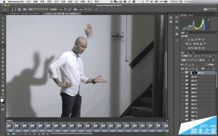The width and height of the screenshot is (218, 136).
Task: Open the 滤镜 menu
Action: [70, 2]
